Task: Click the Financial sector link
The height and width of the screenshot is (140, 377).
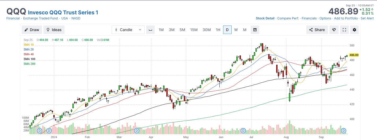Action: pyautogui.click(x=13, y=18)
